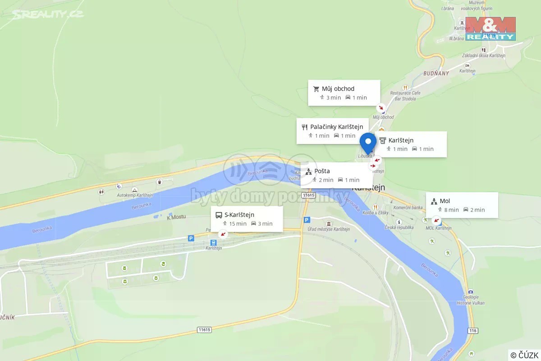Open the Pošta info card
The image size is (541, 361).
tap(337, 175)
